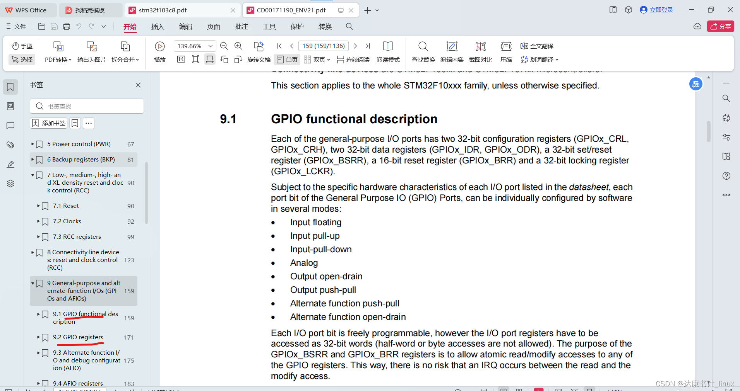740x391 pixels.
Task: Click the 书签查找 bookmark search field
Action: [87, 106]
